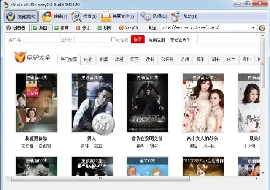Focus the 密码 password field

92,40
